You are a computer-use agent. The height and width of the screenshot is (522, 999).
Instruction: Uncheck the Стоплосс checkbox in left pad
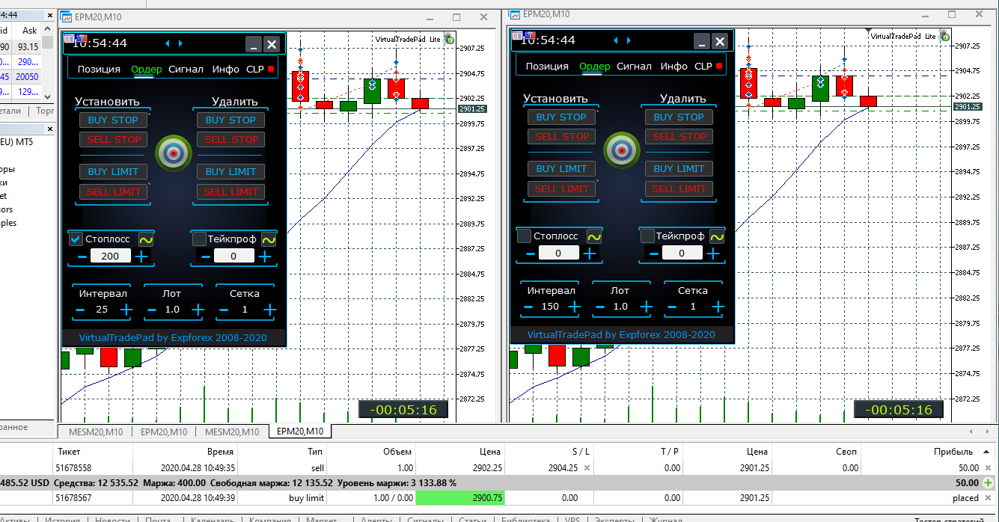tap(76, 239)
